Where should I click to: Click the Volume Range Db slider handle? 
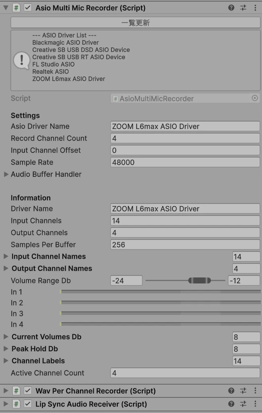click(199, 281)
